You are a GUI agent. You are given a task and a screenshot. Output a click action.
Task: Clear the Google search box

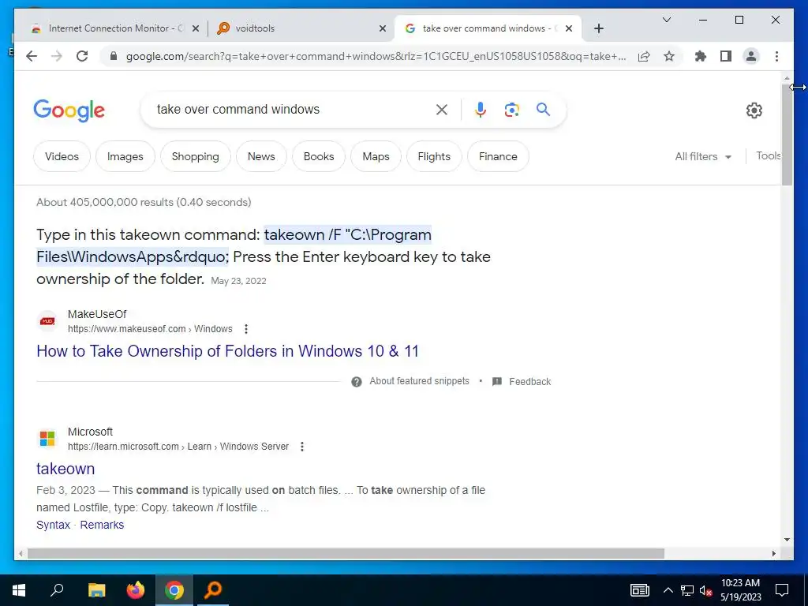click(442, 109)
